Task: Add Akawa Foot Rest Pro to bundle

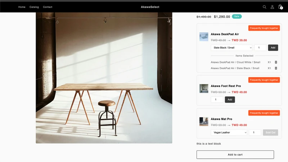Action: (x=230, y=100)
